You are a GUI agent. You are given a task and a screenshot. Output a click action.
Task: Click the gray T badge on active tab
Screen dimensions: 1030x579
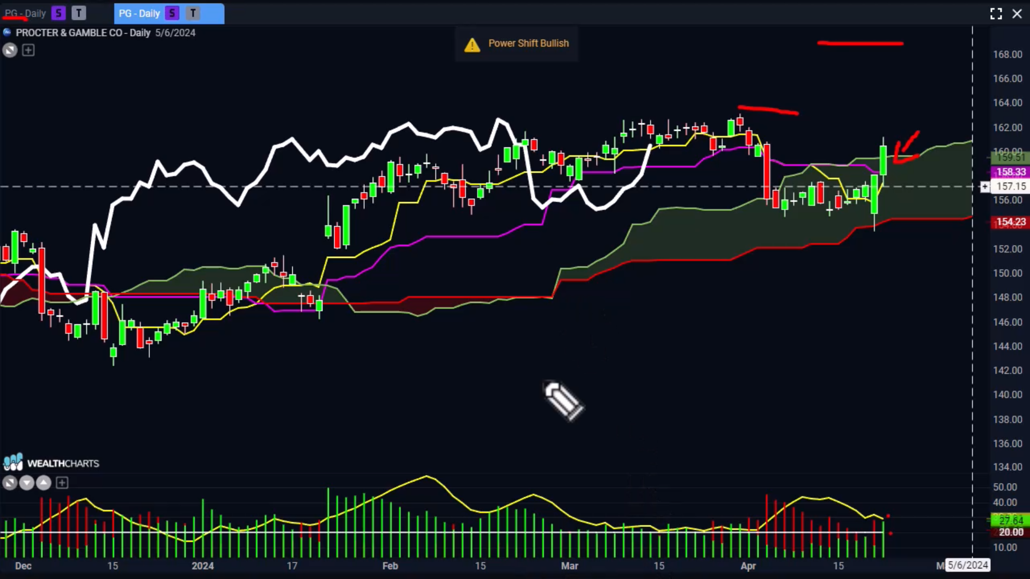point(193,13)
